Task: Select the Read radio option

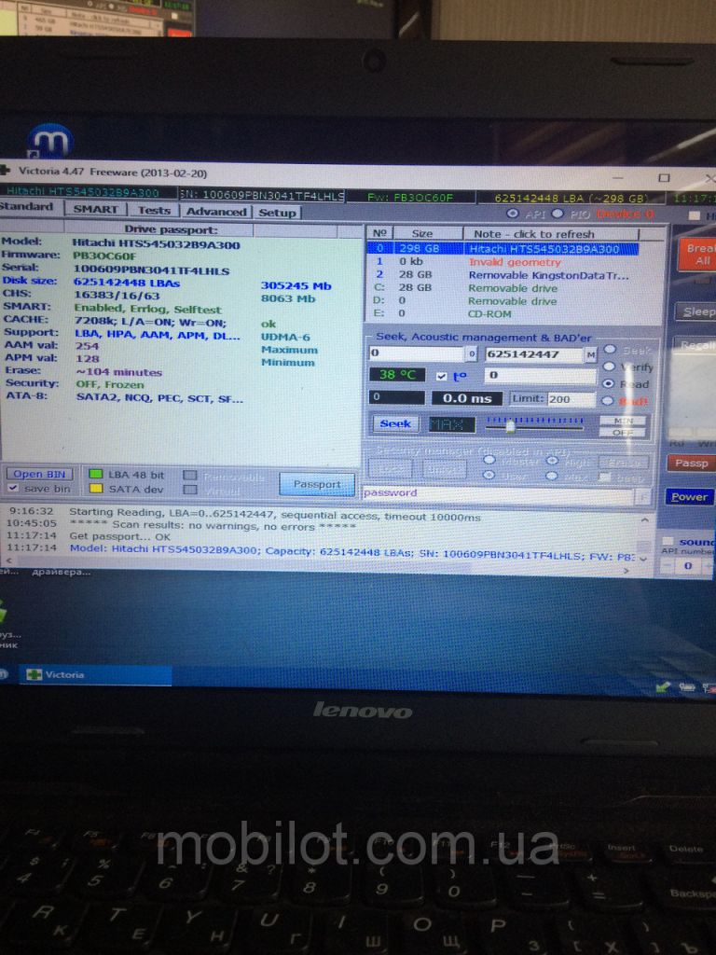Action: click(x=608, y=383)
